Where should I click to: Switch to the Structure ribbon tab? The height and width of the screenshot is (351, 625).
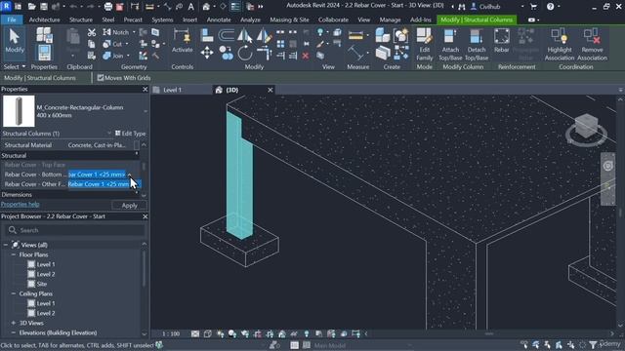click(x=81, y=19)
